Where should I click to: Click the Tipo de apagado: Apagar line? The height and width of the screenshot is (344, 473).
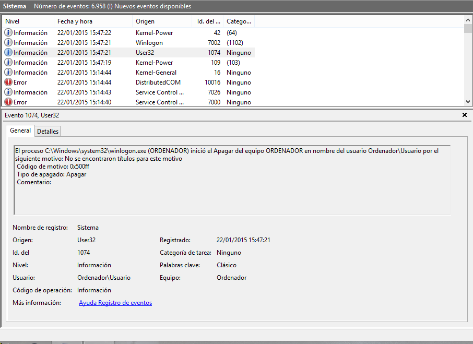click(51, 174)
